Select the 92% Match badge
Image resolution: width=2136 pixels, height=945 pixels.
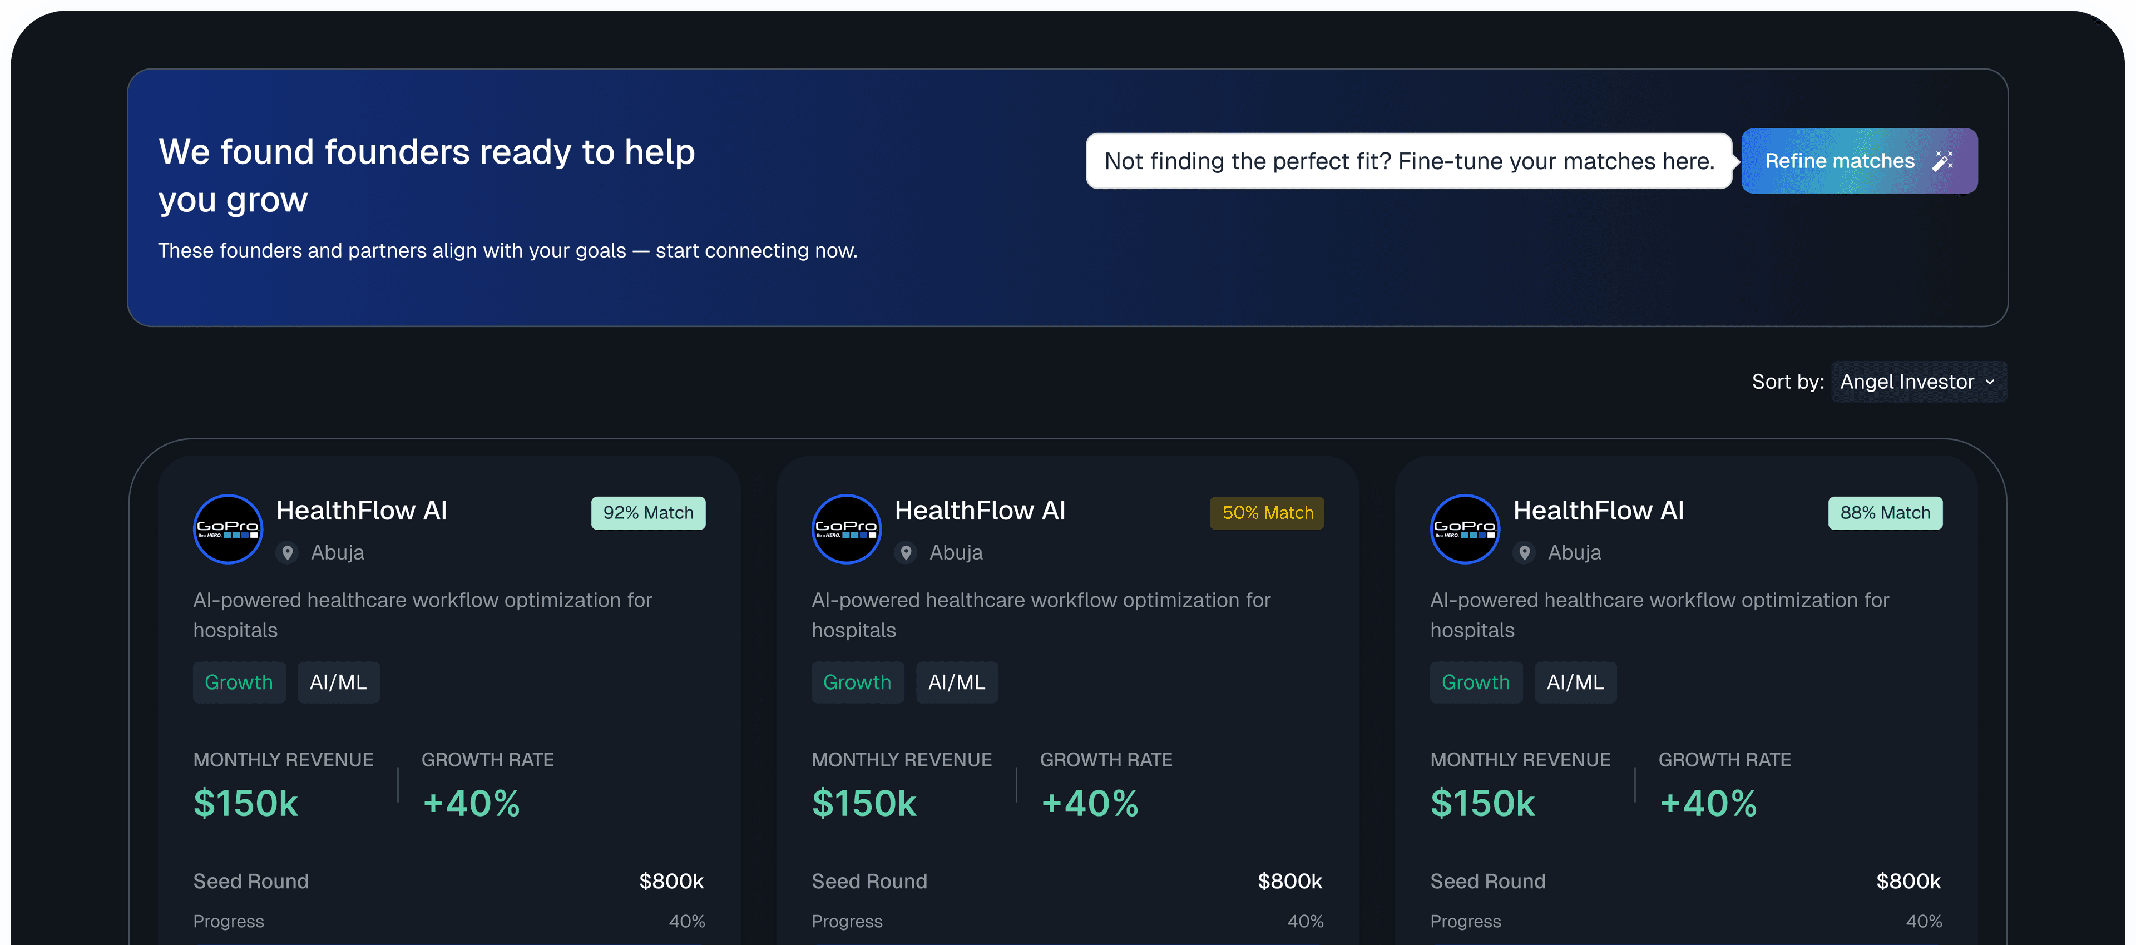pyautogui.click(x=647, y=512)
